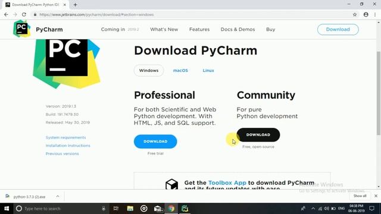Open the Previous versions link
This screenshot has width=381, height=214.
click(x=62, y=153)
